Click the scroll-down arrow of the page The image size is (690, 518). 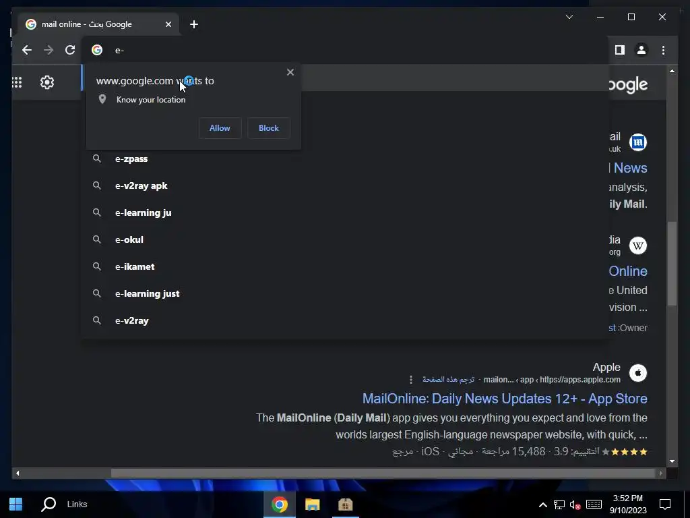click(x=672, y=461)
